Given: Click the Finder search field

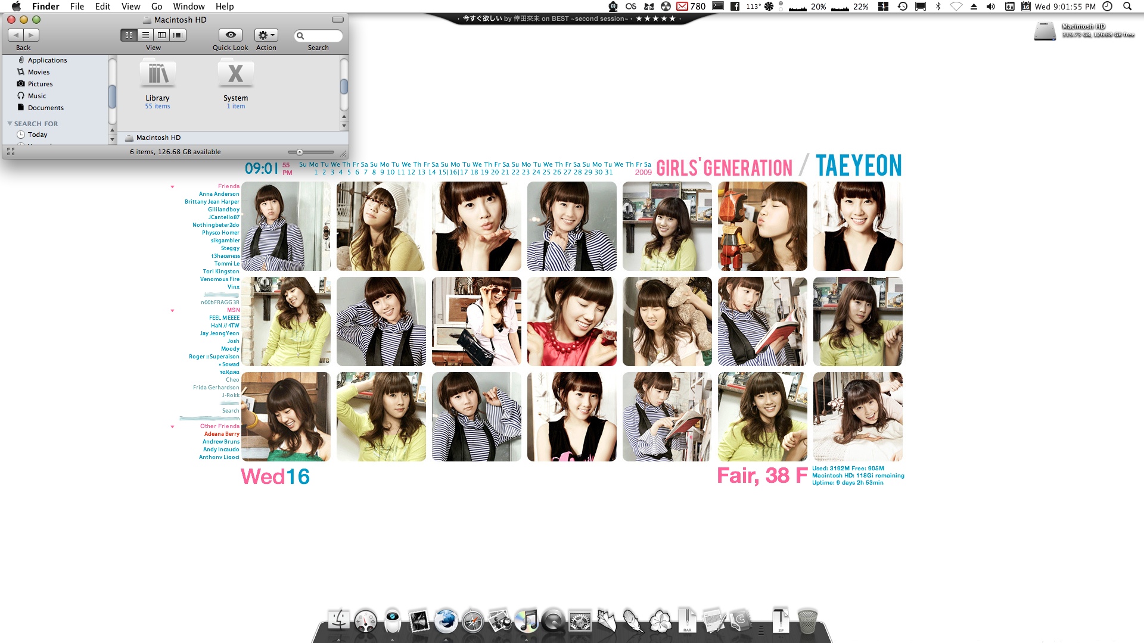Looking at the screenshot, I should point(319,36).
